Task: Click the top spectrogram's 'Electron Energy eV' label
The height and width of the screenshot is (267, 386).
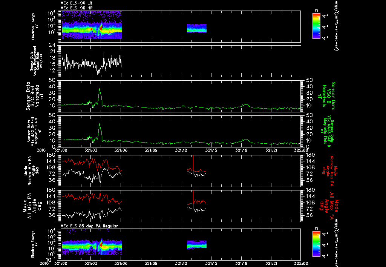Action: pos(35,26)
